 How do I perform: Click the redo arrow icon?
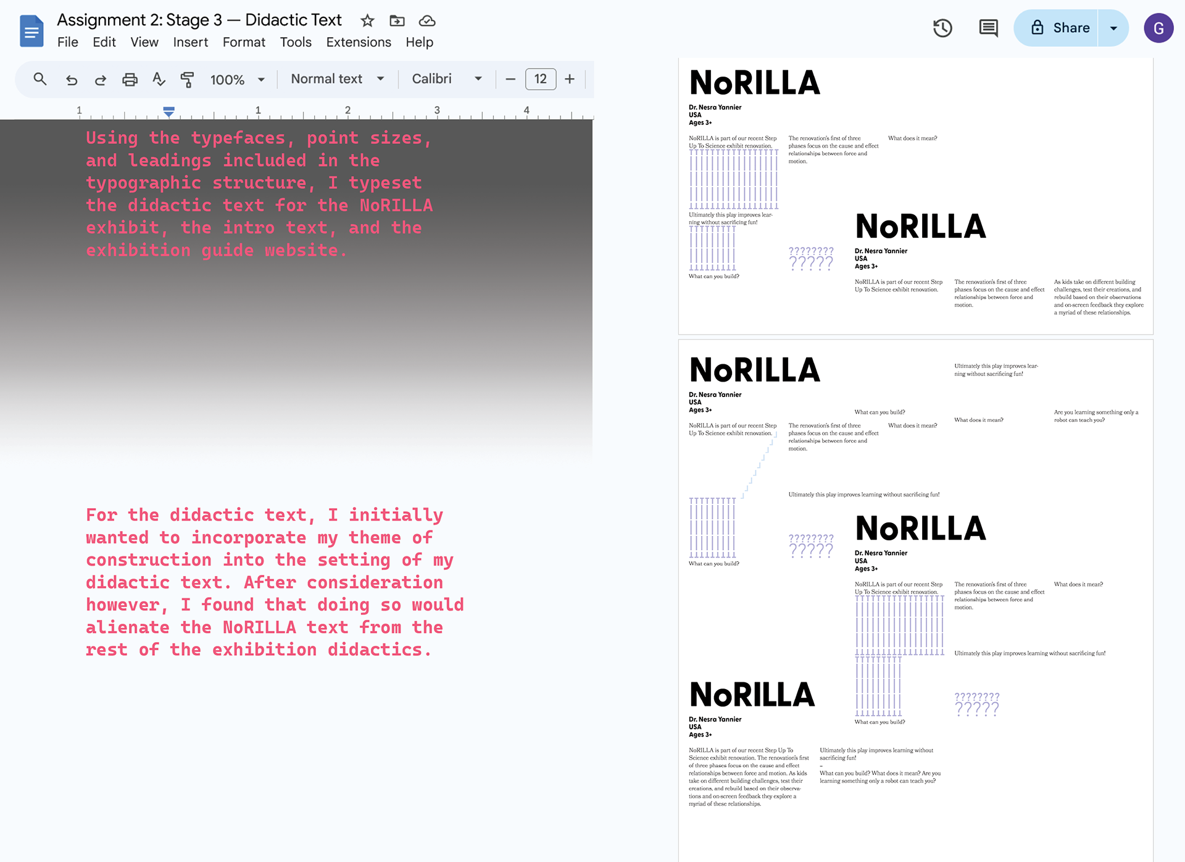click(x=101, y=79)
